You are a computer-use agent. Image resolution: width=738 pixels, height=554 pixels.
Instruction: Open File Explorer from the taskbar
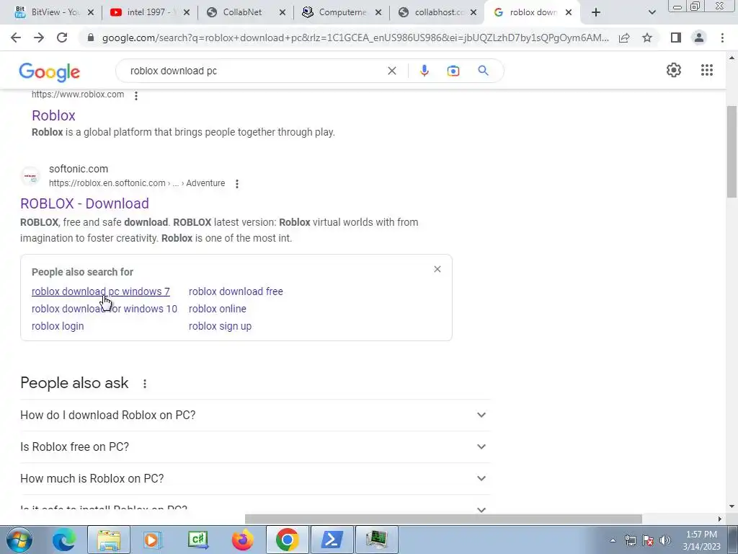109,540
